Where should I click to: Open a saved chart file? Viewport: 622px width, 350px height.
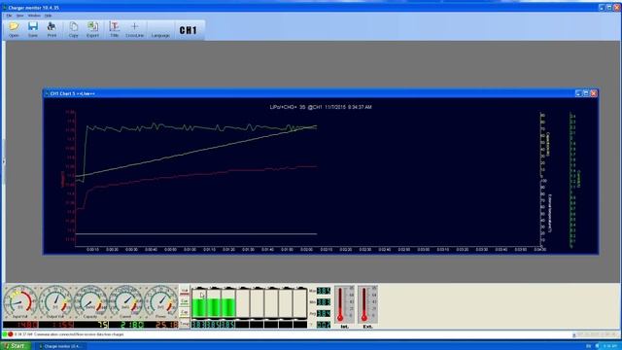pyautogui.click(x=14, y=30)
